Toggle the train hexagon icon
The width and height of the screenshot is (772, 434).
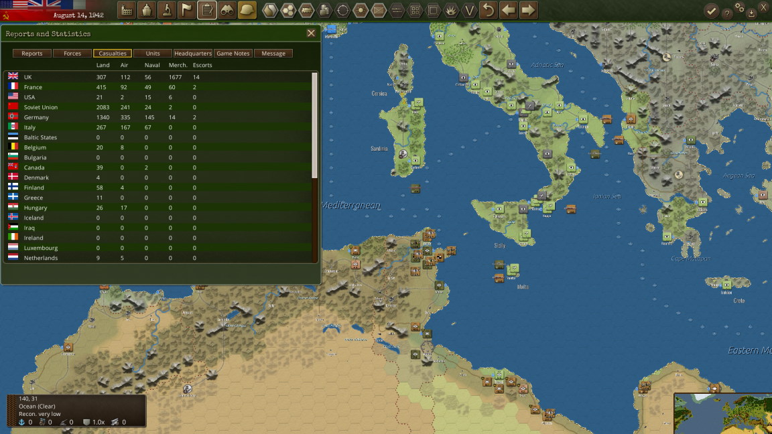(x=306, y=10)
